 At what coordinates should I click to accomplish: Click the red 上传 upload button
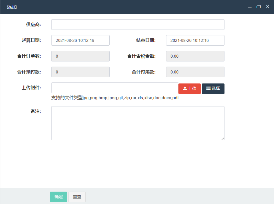(189, 89)
